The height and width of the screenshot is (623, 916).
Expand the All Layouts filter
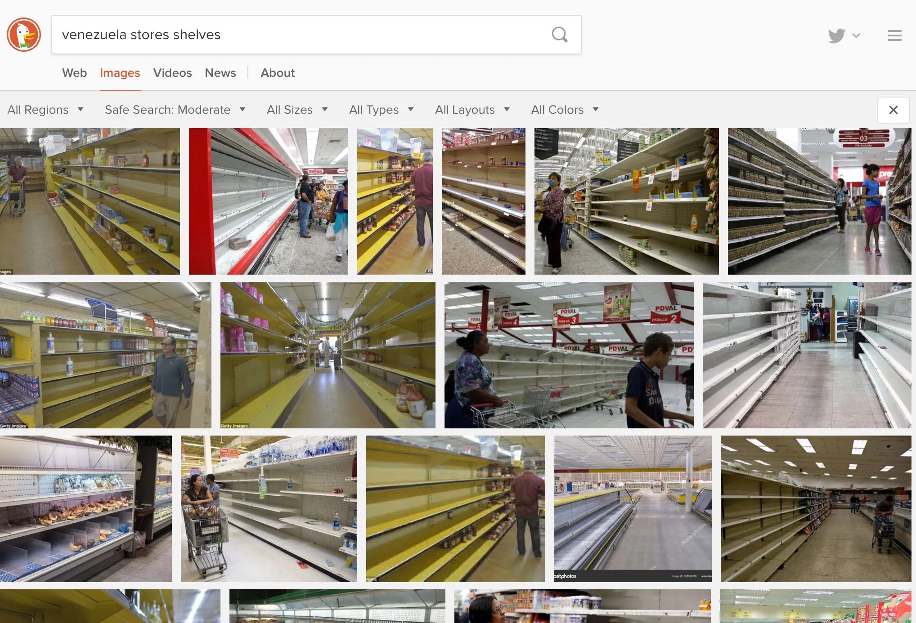point(472,110)
